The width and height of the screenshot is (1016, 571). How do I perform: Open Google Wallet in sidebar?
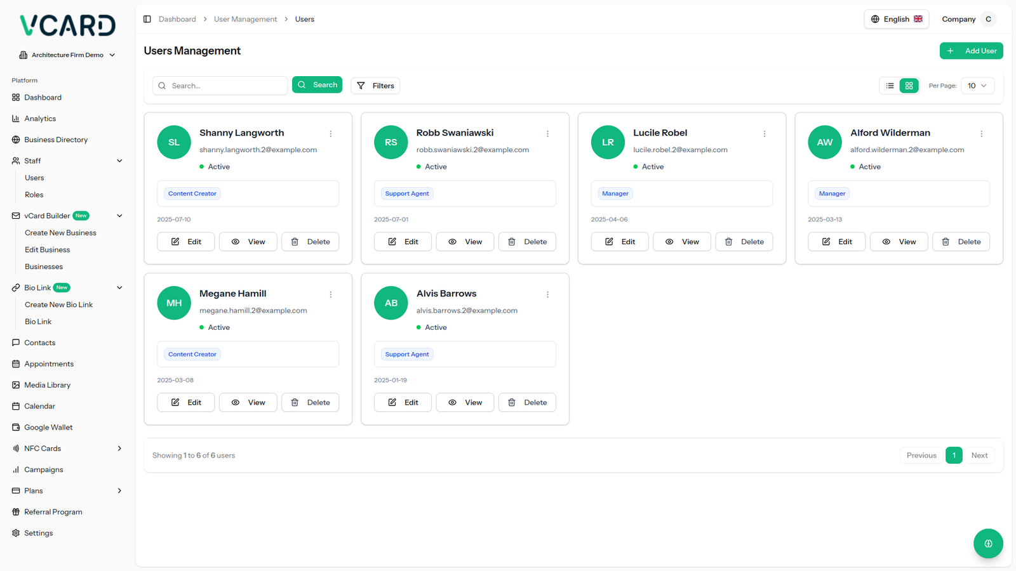[48, 428]
